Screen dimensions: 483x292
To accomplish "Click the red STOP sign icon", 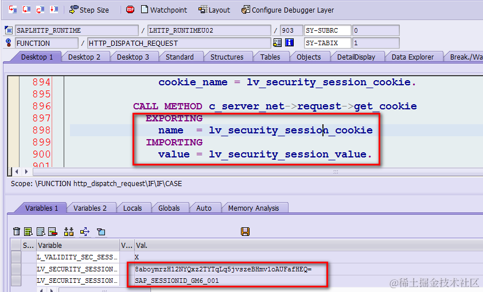I will click(x=130, y=10).
